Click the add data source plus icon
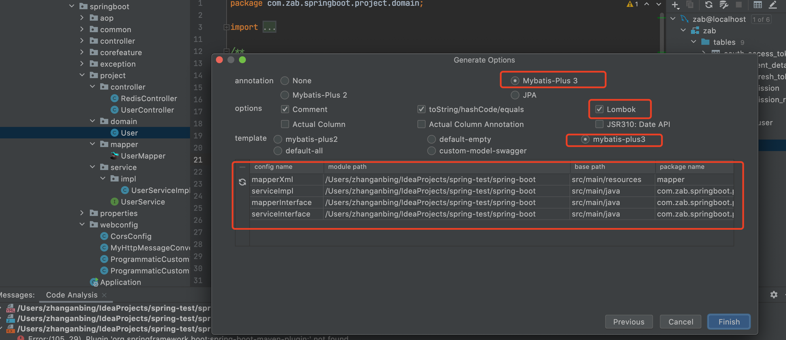 click(675, 5)
